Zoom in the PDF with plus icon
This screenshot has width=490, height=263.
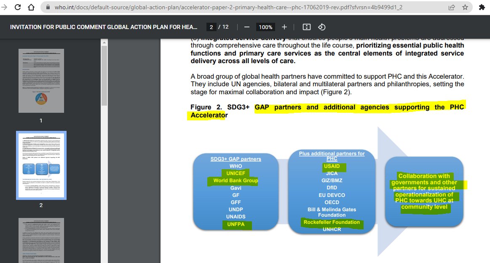284,27
